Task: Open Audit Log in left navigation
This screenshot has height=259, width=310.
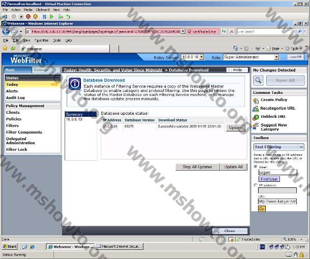Action: point(15,98)
